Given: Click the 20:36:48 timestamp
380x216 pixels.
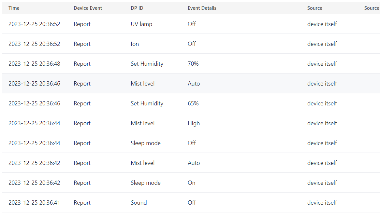Looking at the screenshot, I should [x=34, y=64].
